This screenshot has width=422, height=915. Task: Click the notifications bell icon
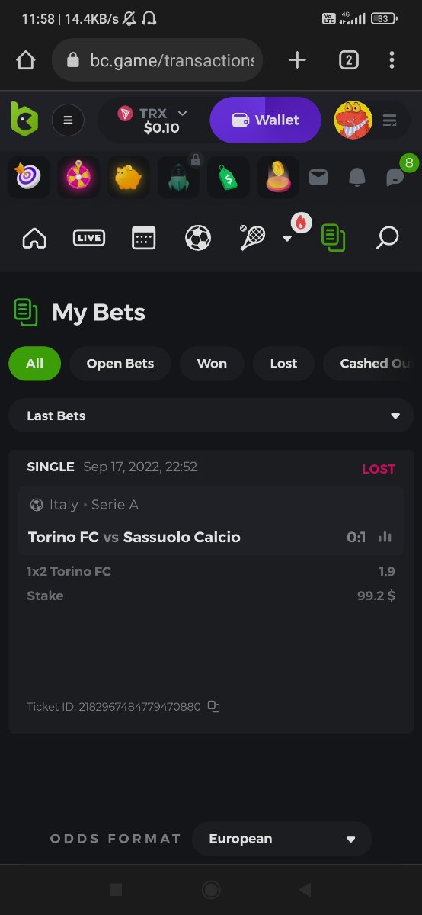click(356, 177)
